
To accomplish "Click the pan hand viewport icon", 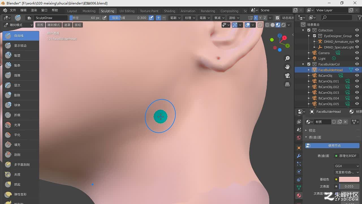I will [287, 67].
